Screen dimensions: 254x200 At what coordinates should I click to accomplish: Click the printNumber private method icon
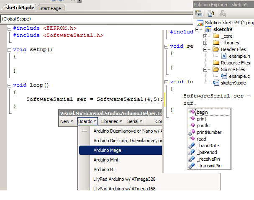192,132
